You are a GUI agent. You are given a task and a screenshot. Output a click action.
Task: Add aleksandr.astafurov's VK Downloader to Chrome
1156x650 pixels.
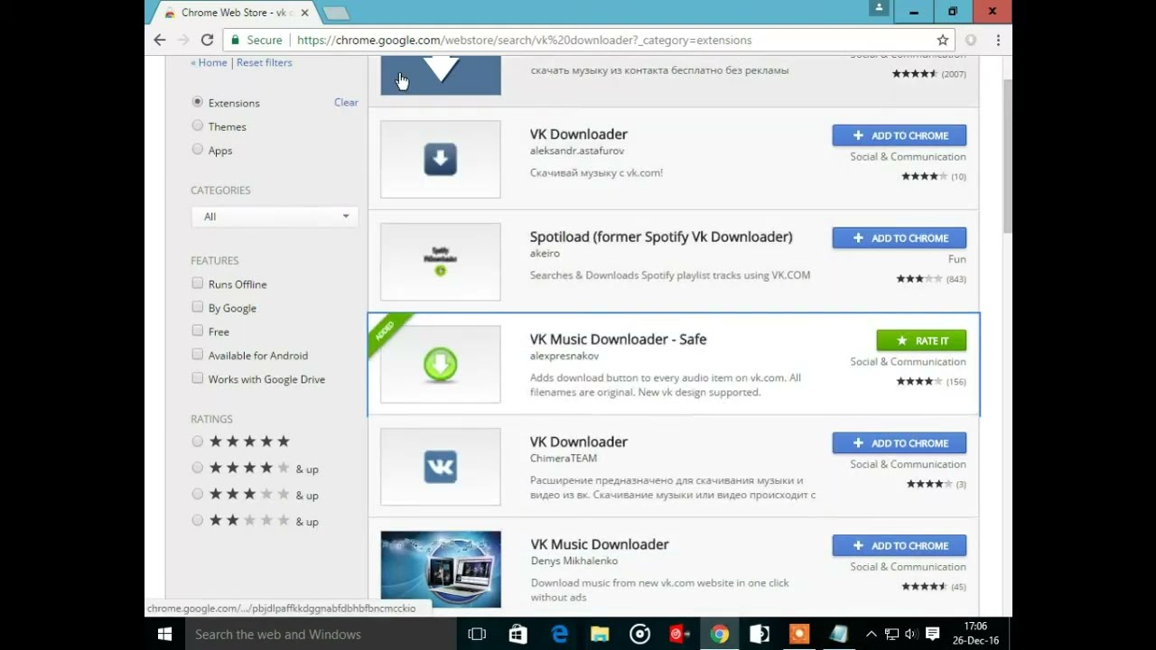pyautogui.click(x=899, y=135)
